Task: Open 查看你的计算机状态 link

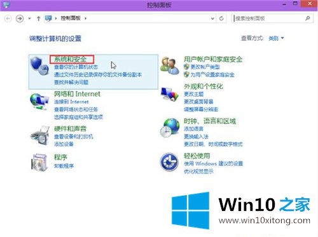Action: pos(76,67)
